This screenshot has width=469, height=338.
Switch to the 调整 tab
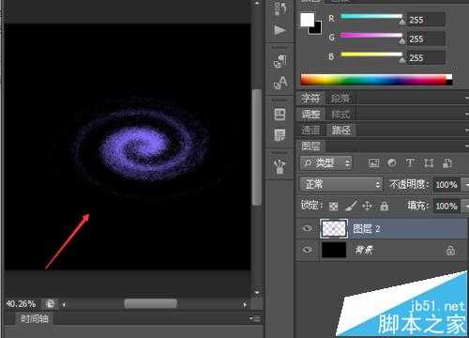[x=311, y=115]
